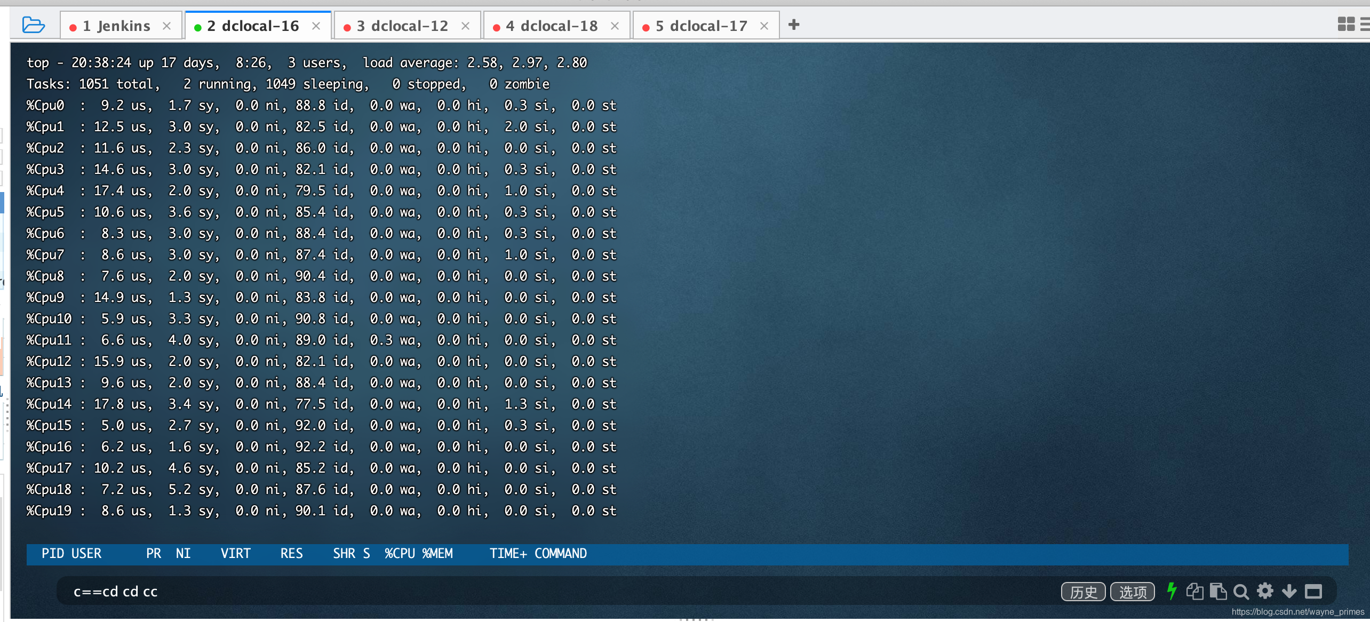Add a new tab with plus icon

[794, 25]
